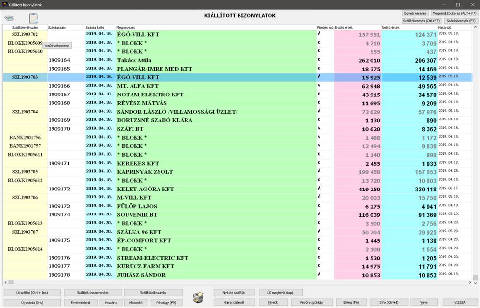Click Szállítóból-számla button
The image size is (480, 308).
point(153,293)
